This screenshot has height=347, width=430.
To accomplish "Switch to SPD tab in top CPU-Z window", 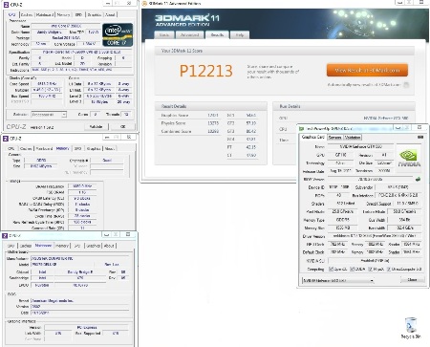I will [78, 14].
